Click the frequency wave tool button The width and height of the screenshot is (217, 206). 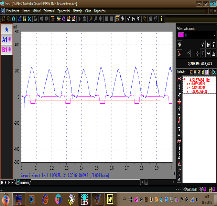(x=208, y=54)
